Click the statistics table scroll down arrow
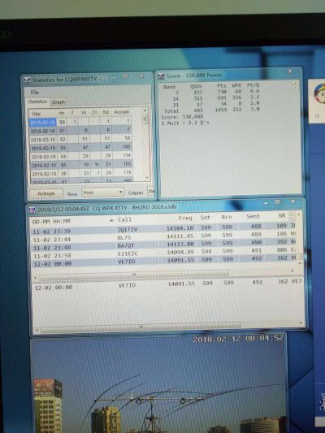 pyautogui.click(x=147, y=177)
